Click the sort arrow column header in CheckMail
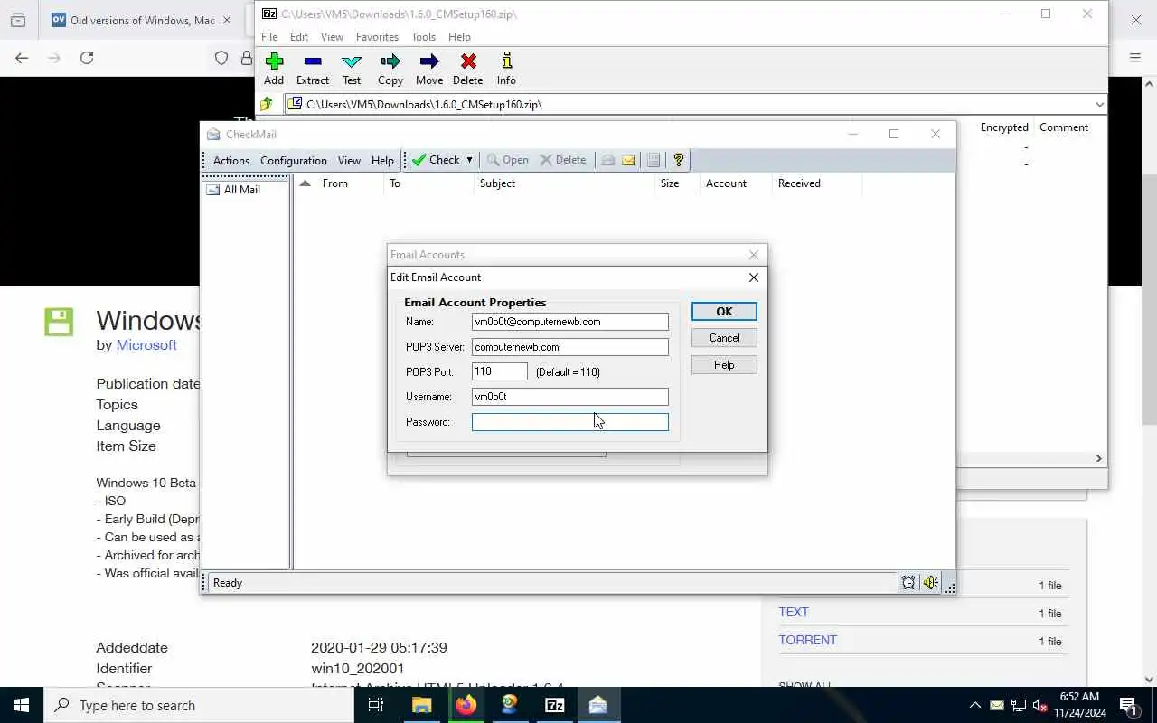Viewport: 1157px width, 723px height. tap(305, 183)
